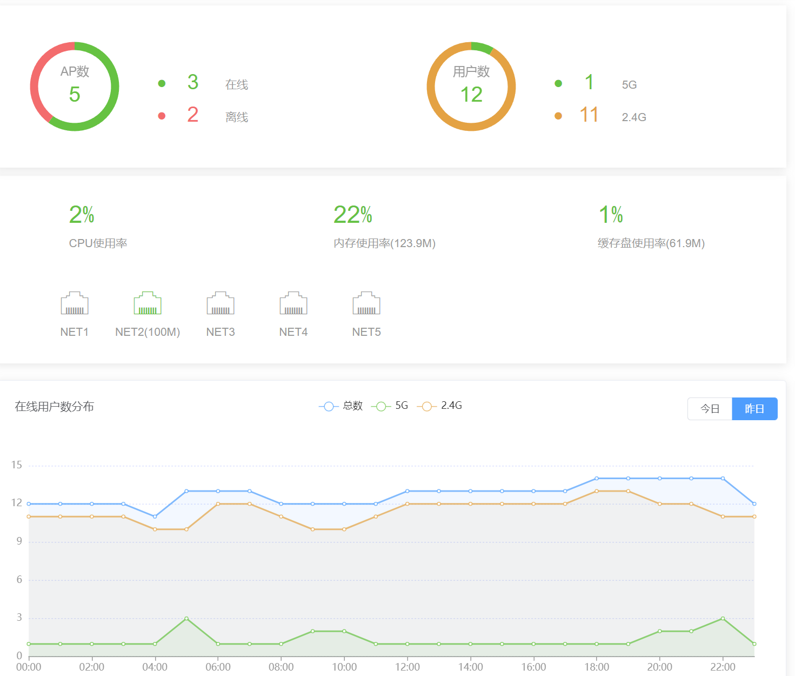Click the 5G data point at 22:00
The image size is (795, 676).
pyautogui.click(x=723, y=618)
